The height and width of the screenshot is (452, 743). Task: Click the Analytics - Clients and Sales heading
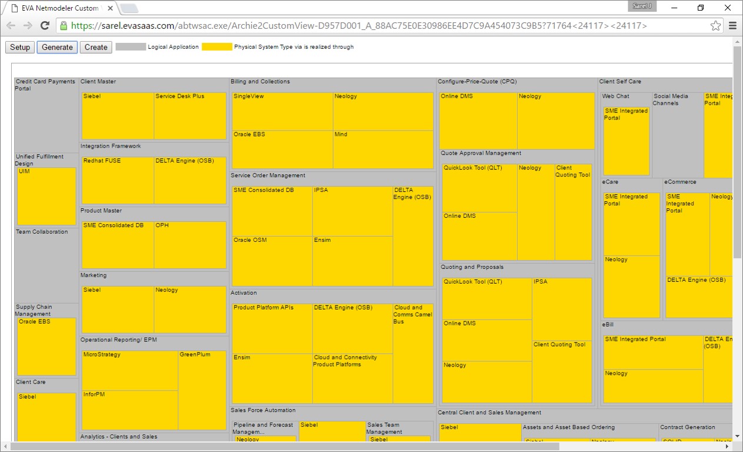tap(119, 437)
